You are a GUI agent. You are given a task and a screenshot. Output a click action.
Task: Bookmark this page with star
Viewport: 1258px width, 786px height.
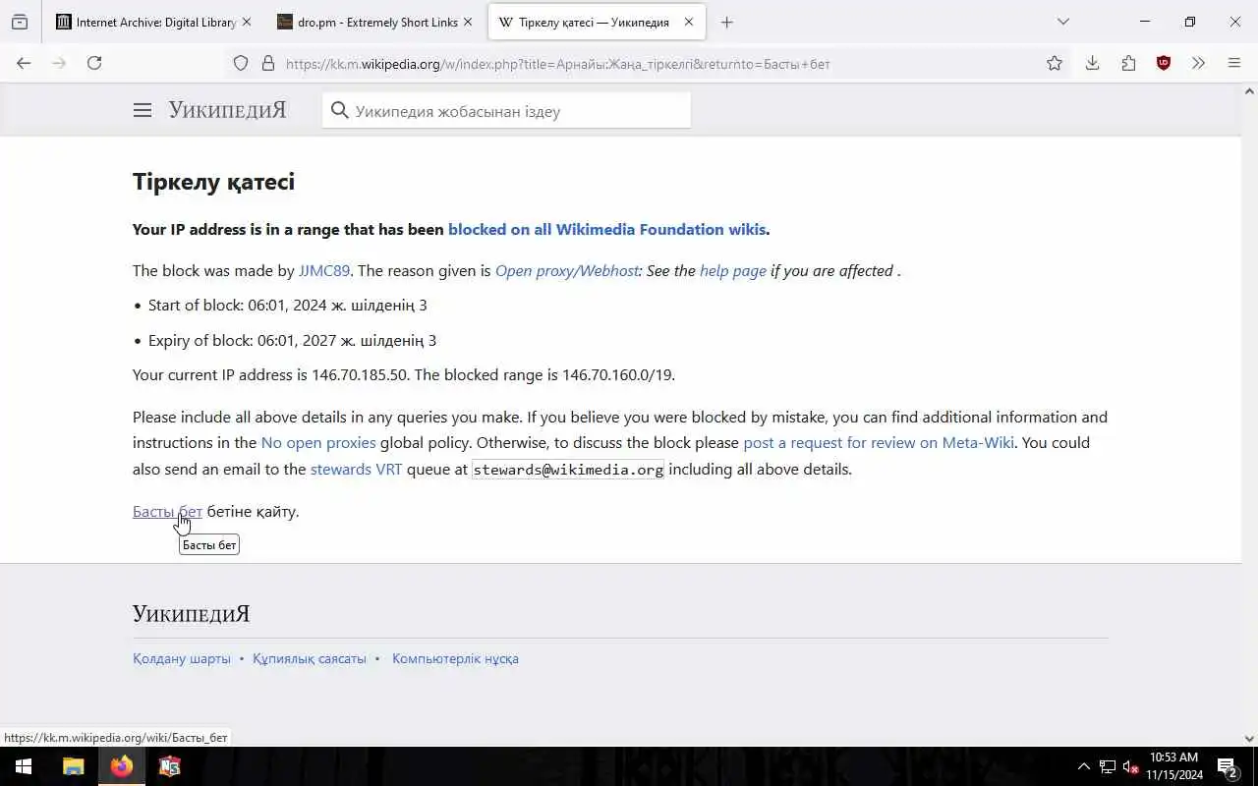pos(1055,63)
